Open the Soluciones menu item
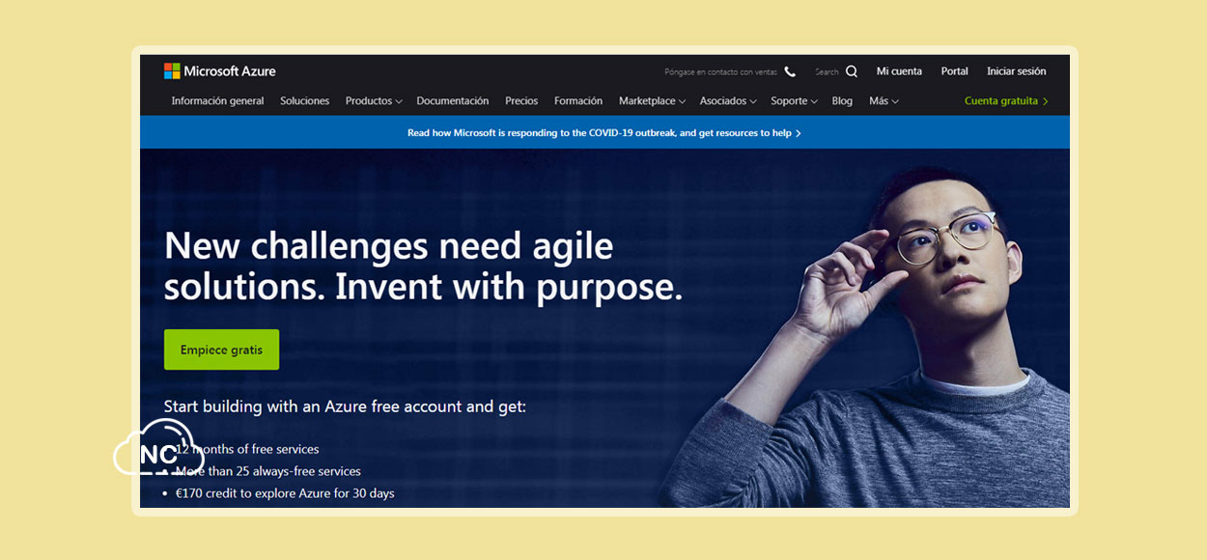 point(305,100)
